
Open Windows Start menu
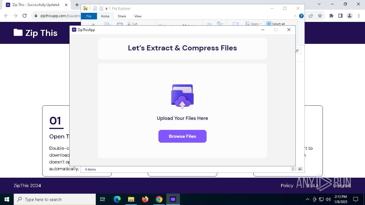click(7, 199)
